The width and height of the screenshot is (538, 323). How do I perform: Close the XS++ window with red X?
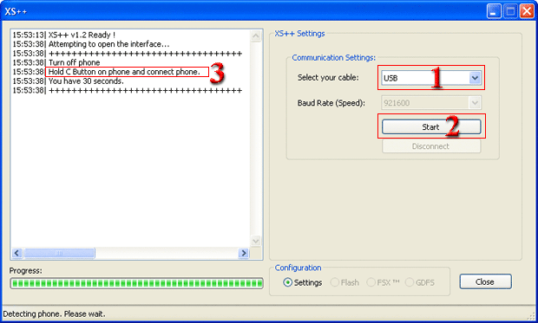pos(527,11)
